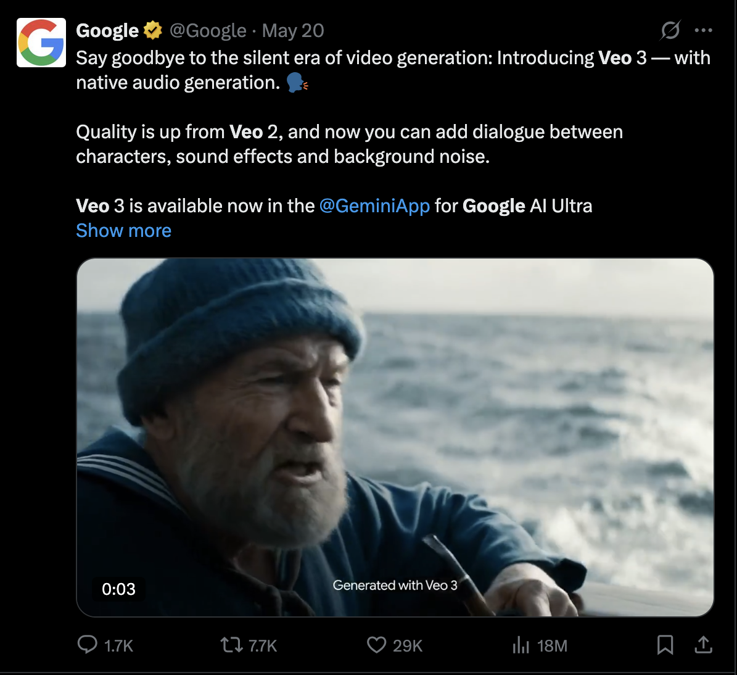This screenshot has height=675, width=737.
Task: Click the gold verified badge
Action: point(152,30)
